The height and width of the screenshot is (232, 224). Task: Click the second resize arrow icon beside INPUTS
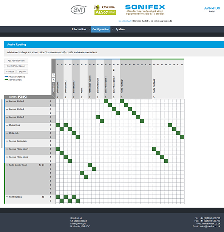[x=25, y=97]
